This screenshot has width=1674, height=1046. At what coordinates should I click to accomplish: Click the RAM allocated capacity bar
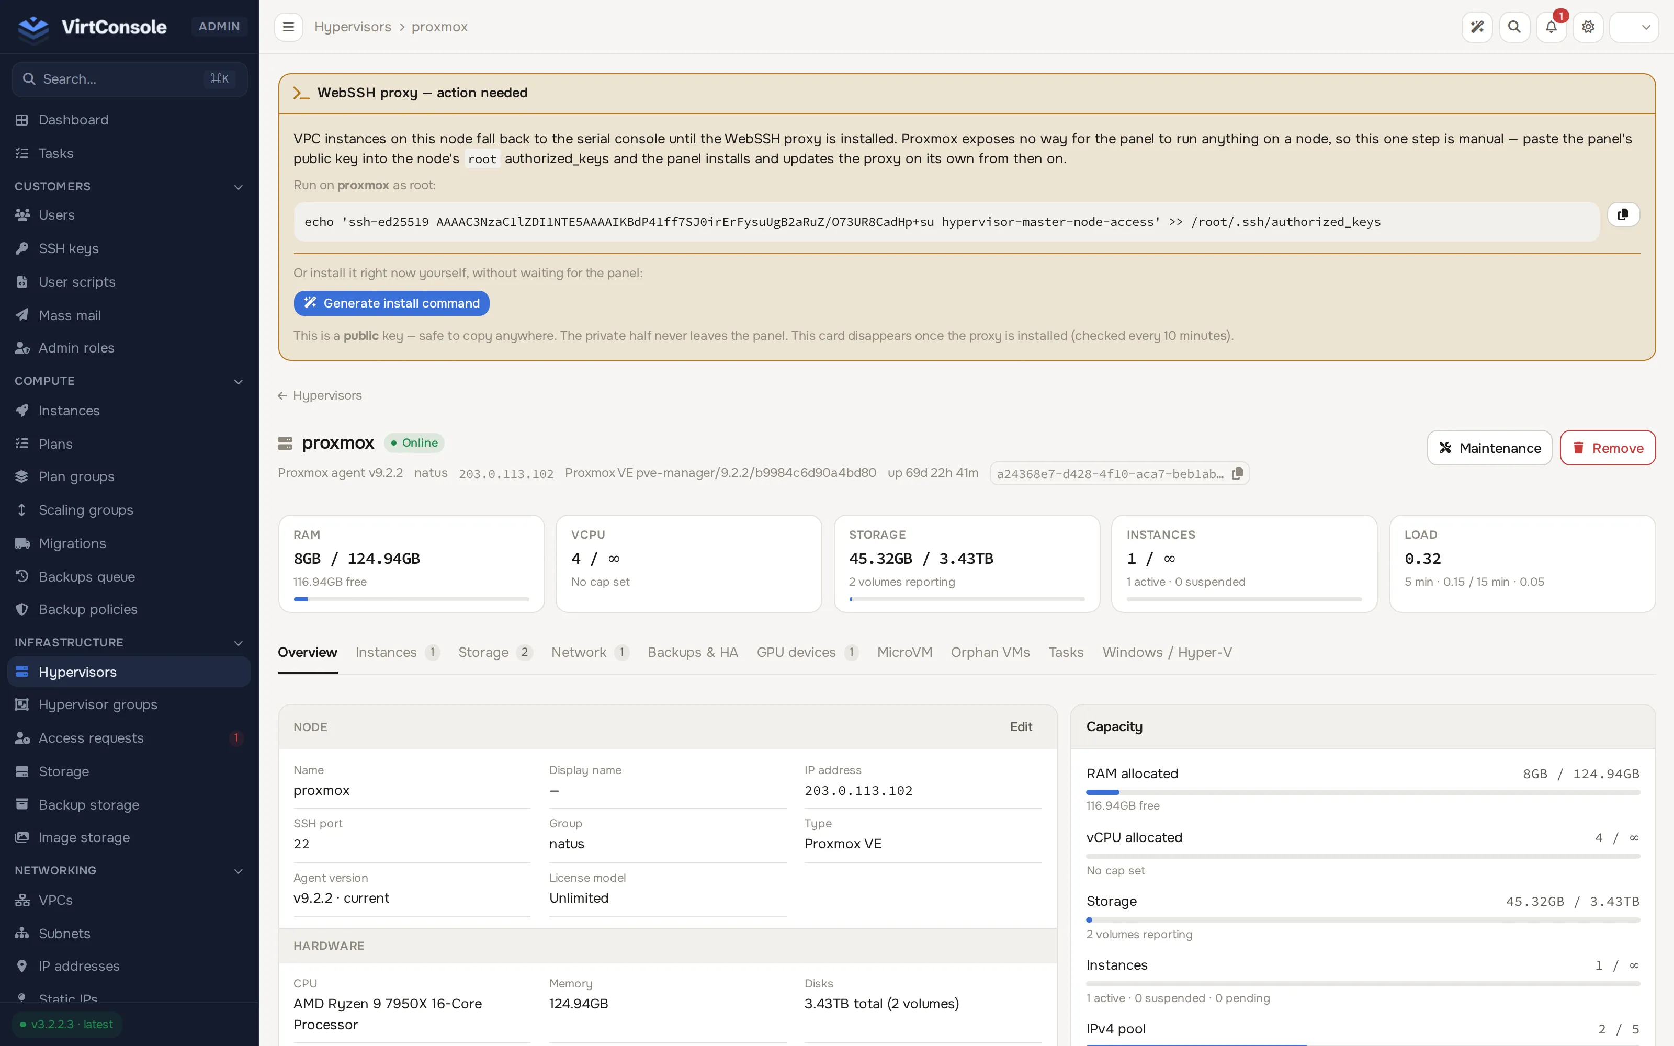tap(1363, 792)
